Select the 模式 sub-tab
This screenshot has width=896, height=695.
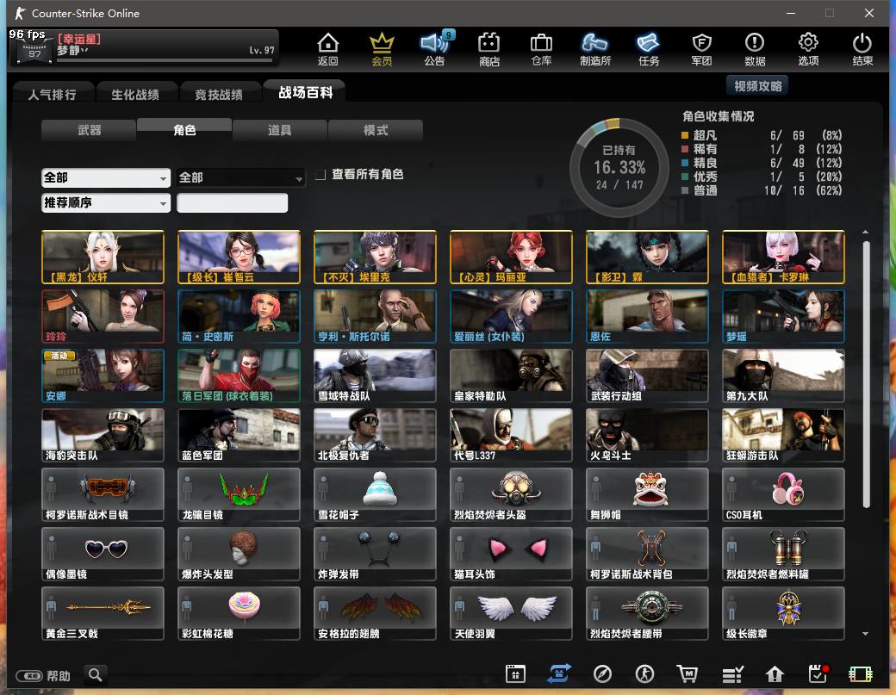(x=376, y=130)
